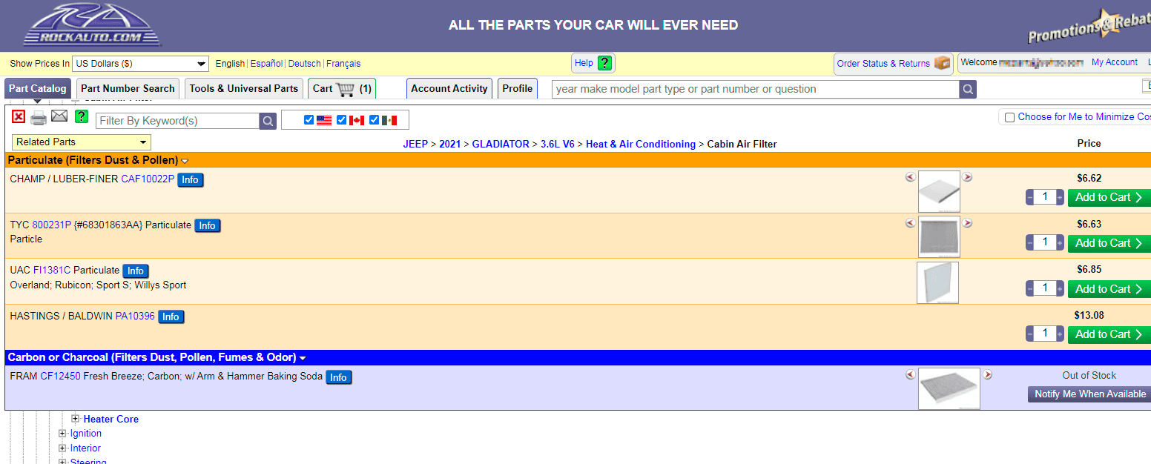This screenshot has width=1151, height=464.
Task: Print the parts list via printer icon
Action: (x=39, y=117)
